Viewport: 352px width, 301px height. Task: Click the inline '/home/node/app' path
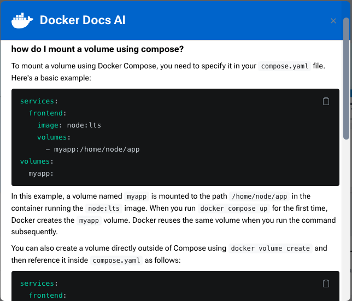coord(259,196)
